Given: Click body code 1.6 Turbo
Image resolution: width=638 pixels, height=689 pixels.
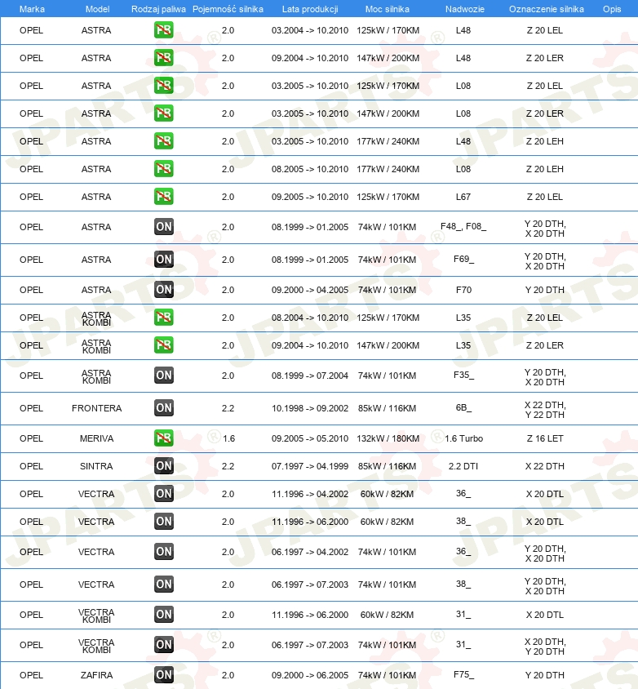Looking at the screenshot, I should (x=463, y=438).
